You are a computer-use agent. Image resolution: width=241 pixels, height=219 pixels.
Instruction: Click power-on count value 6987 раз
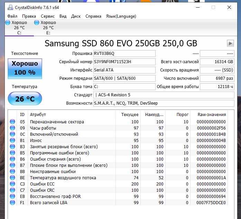[x=217, y=78]
